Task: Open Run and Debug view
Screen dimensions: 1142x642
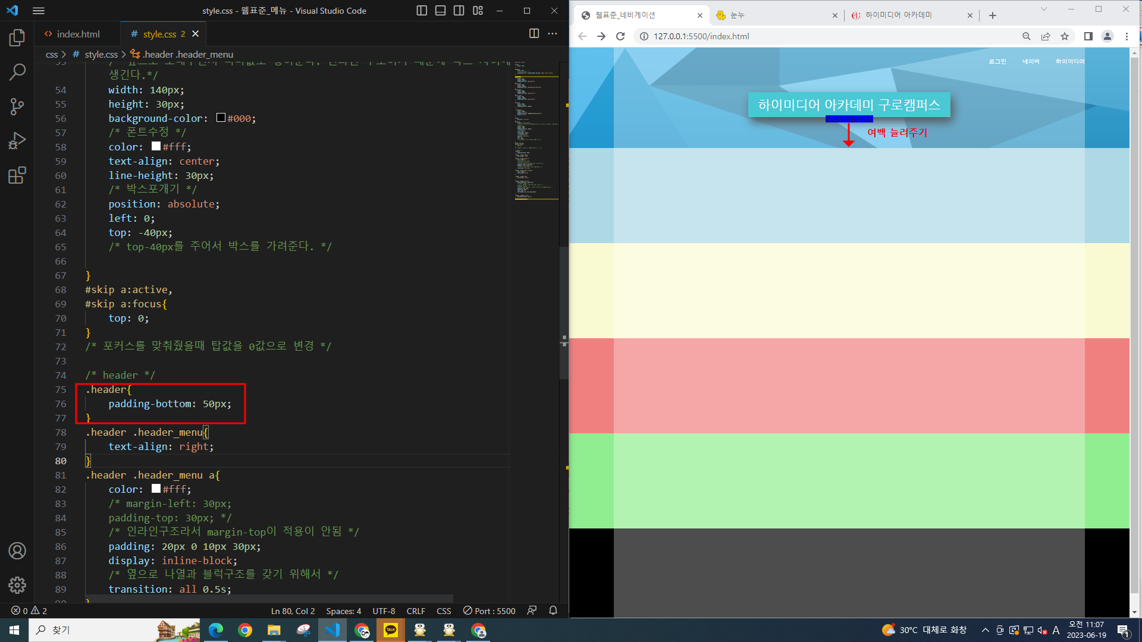Action: (x=17, y=141)
